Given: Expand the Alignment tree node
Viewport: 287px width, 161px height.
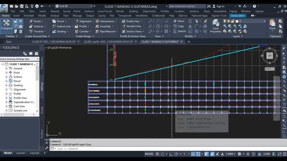Looking at the screenshot, I should [6, 89].
